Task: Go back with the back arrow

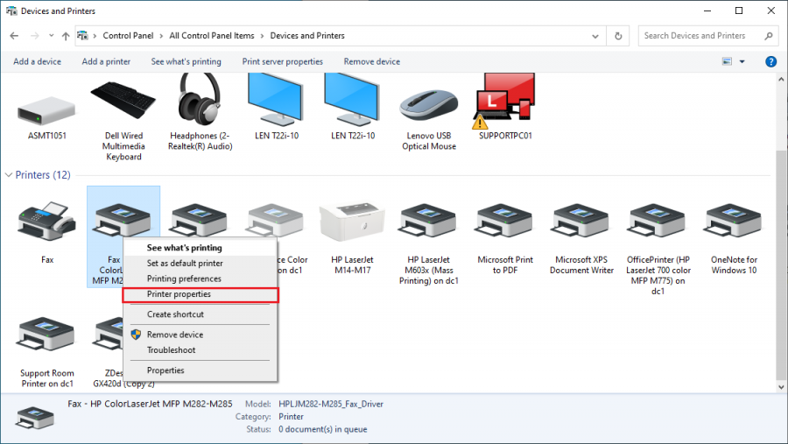Action: coord(14,36)
